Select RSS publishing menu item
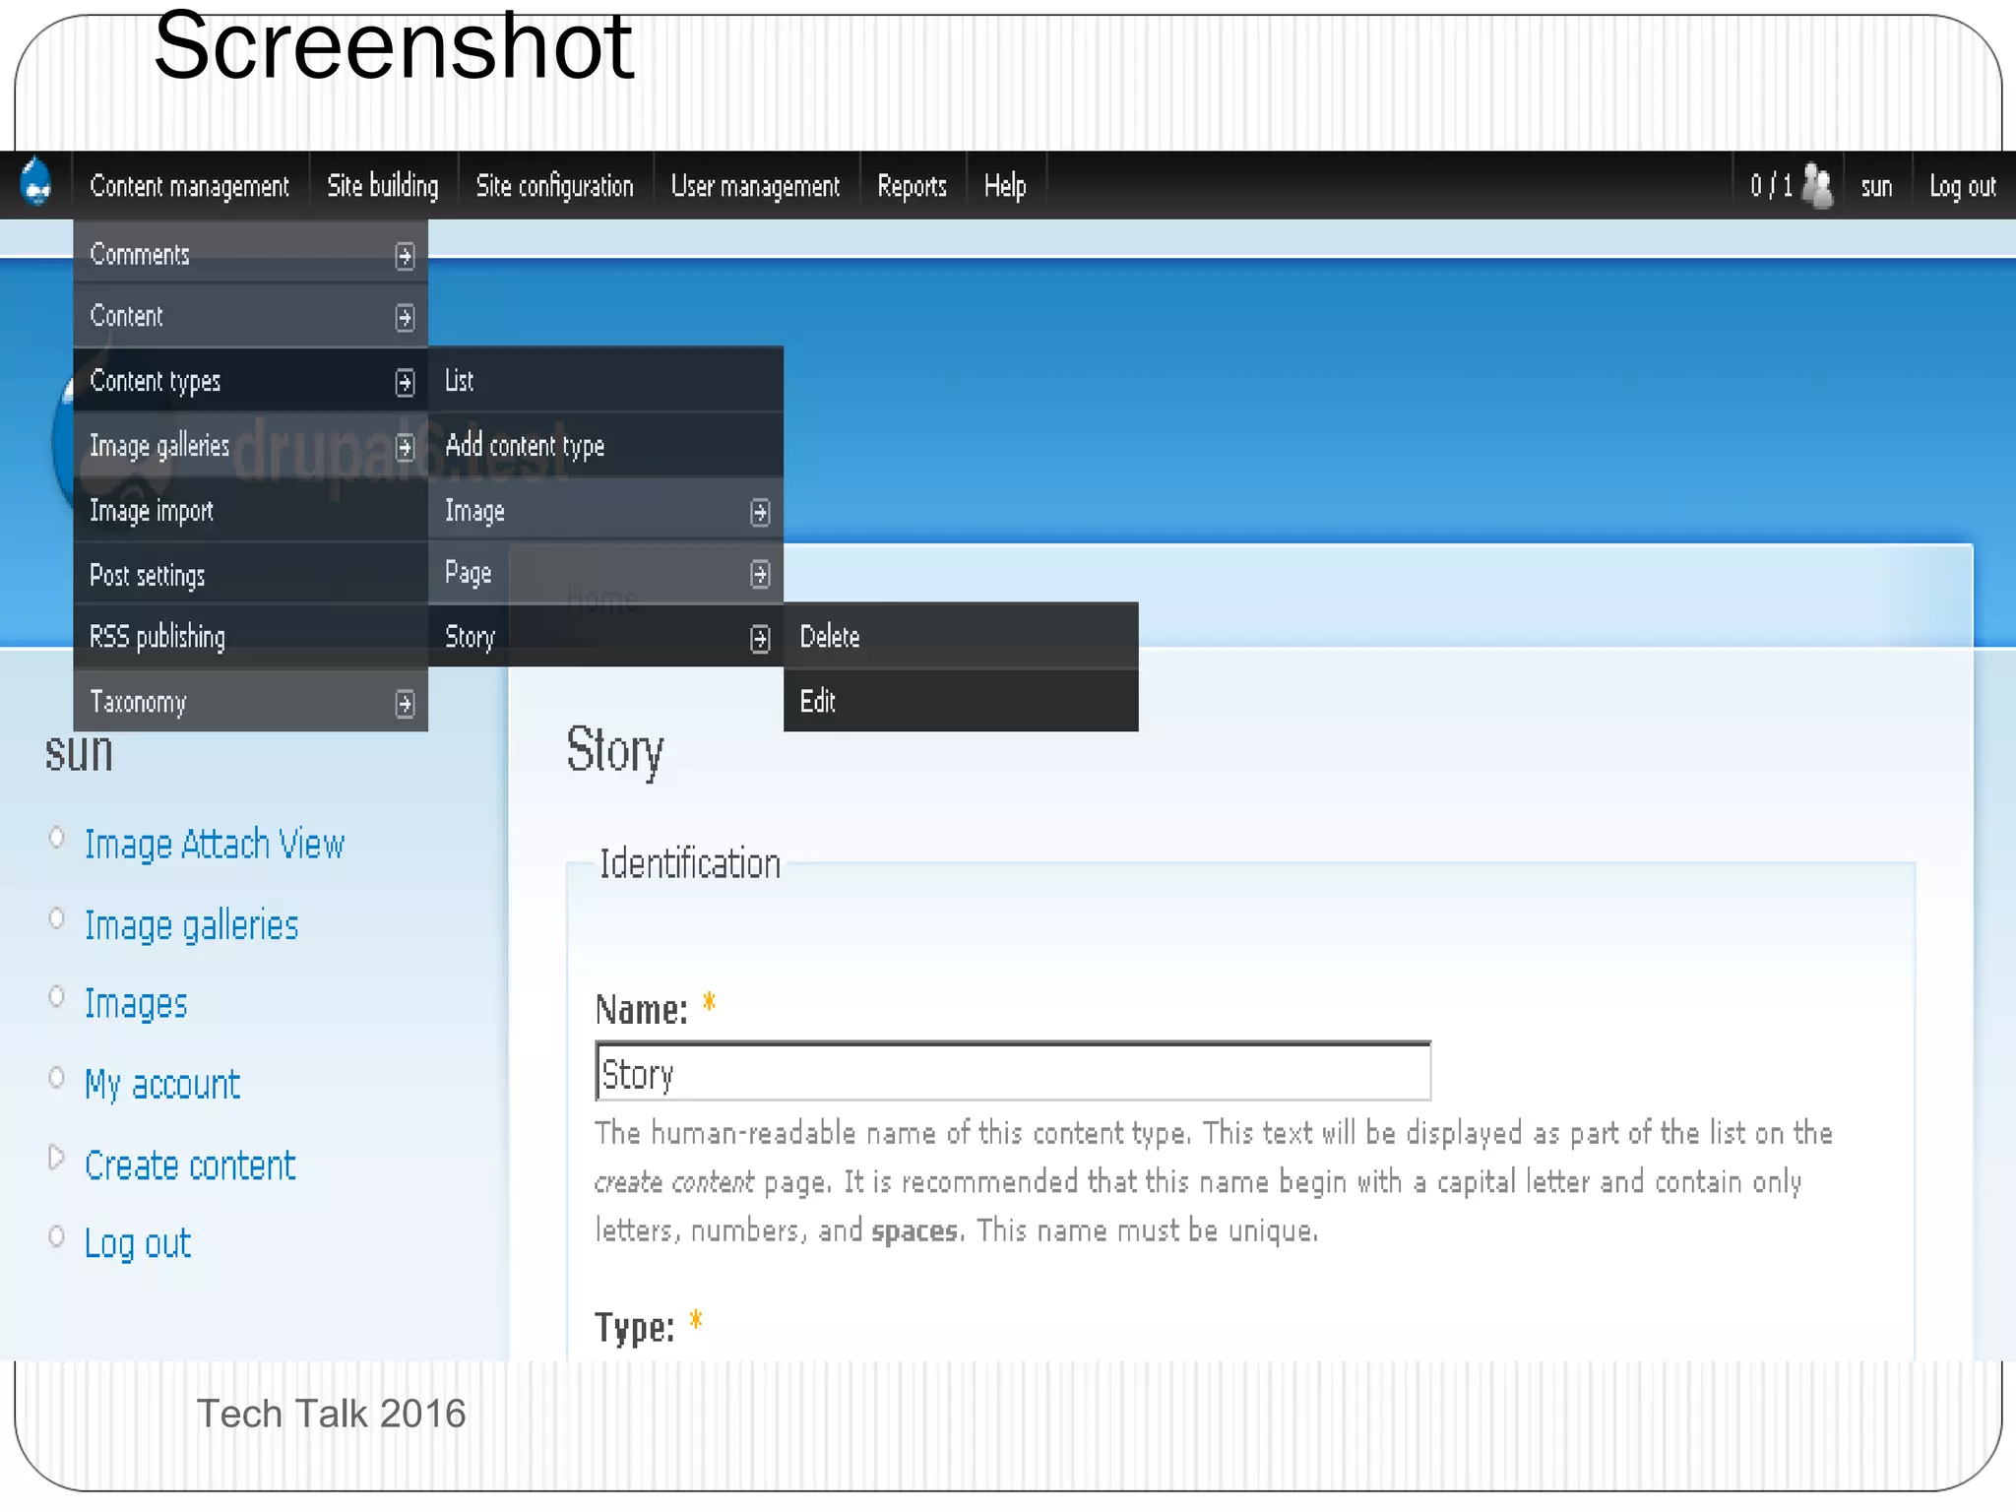Image resolution: width=2016 pixels, height=1512 pixels. (x=250, y=637)
